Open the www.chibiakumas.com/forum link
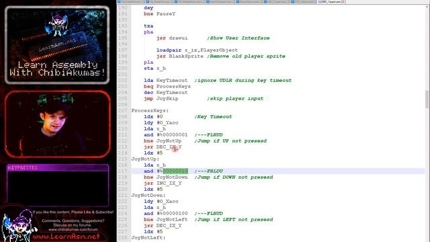430x242 pixels. 73,229
